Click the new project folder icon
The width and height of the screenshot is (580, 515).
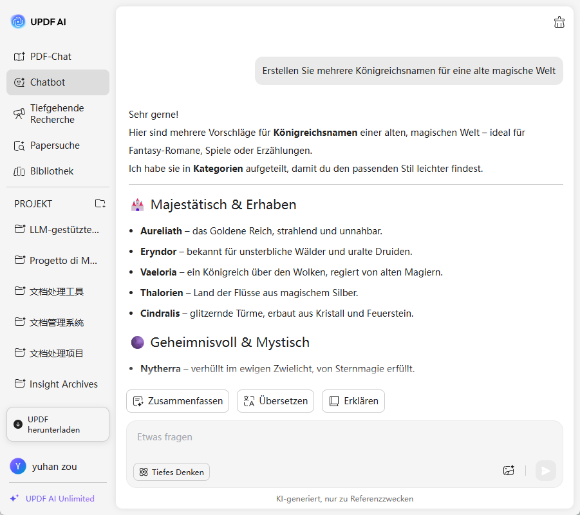[x=100, y=203]
